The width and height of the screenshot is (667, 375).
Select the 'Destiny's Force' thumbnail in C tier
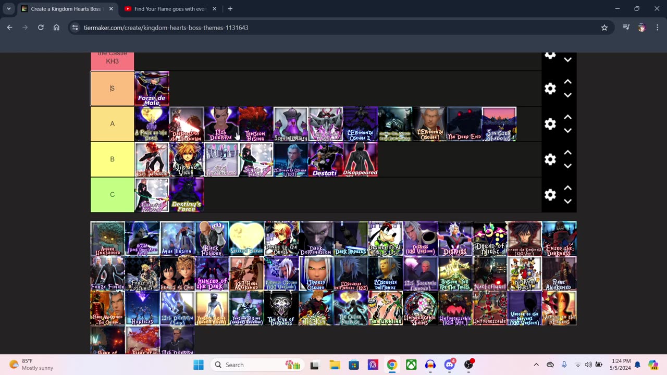[x=186, y=195]
